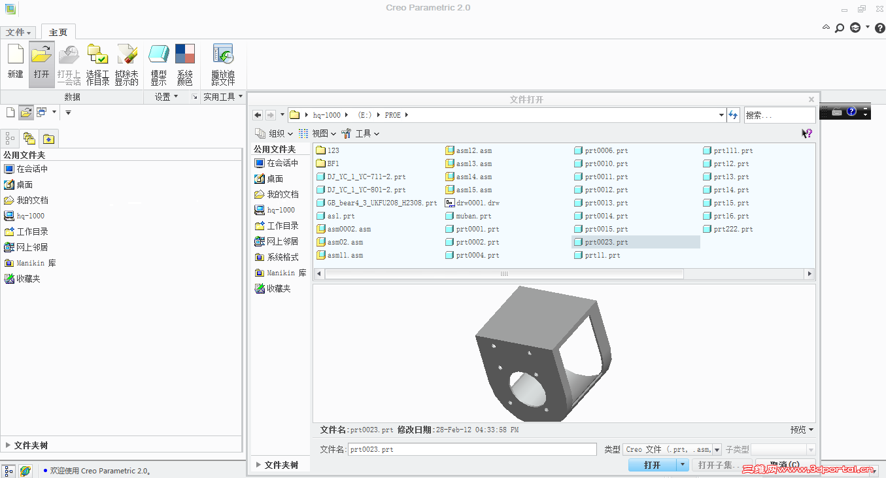Select the 主页 ribbon tab
Viewport: 886px width, 478px height.
pos(58,32)
